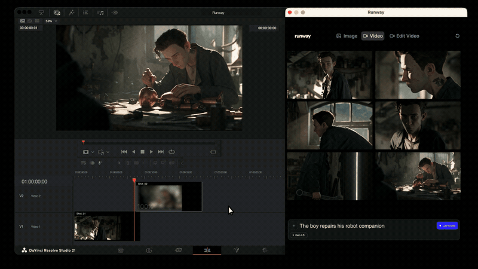The image size is (478, 269).
Task: Select the Trim edit tool
Action: [x=128, y=163]
